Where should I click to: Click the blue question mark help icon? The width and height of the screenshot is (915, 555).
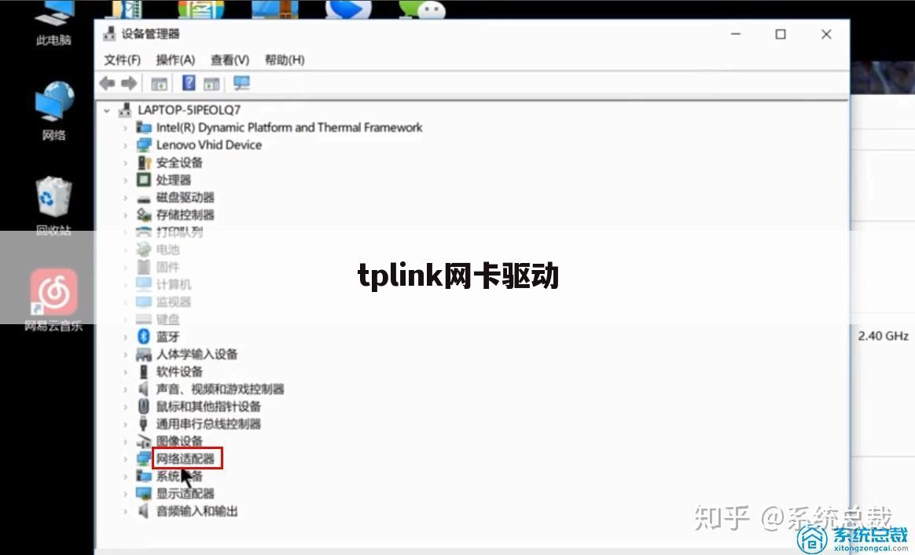[189, 82]
